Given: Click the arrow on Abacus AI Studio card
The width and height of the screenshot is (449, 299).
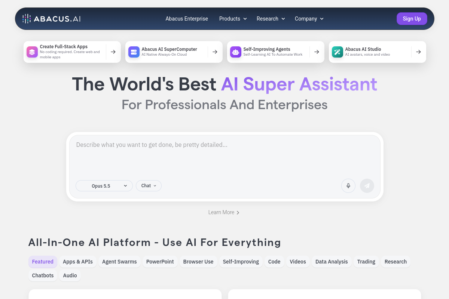Looking at the screenshot, I should (418, 52).
